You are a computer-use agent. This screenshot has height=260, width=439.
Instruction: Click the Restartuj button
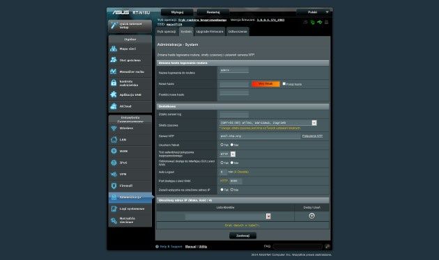pos(213,13)
